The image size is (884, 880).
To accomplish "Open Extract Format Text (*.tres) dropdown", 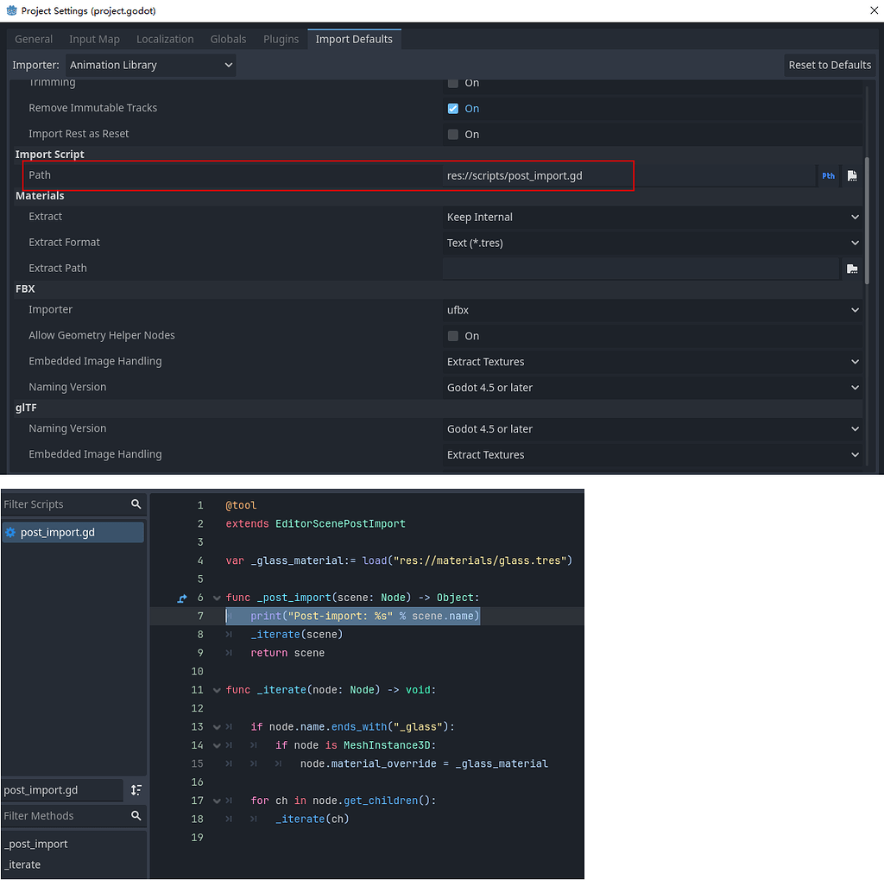I will pos(653,244).
